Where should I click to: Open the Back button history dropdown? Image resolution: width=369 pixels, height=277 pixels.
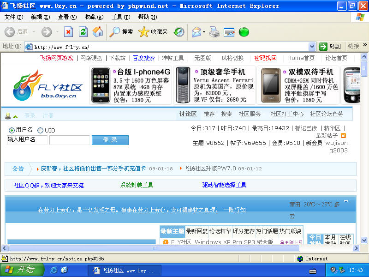(x=34, y=31)
